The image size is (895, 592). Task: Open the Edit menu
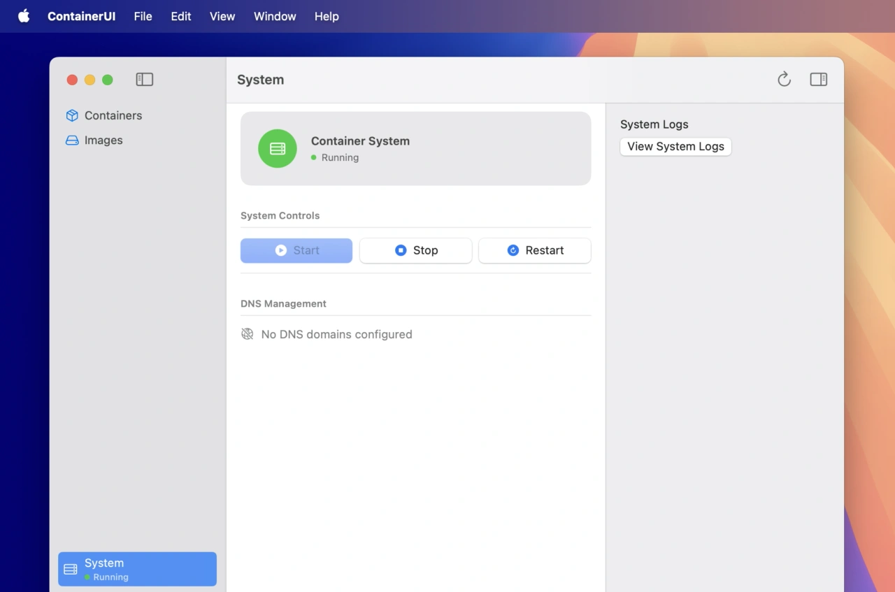point(180,16)
